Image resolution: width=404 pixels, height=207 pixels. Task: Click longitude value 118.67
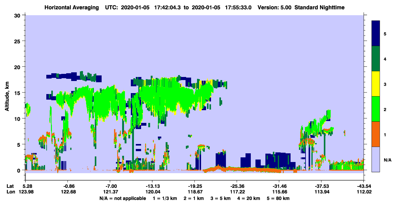(x=195, y=191)
